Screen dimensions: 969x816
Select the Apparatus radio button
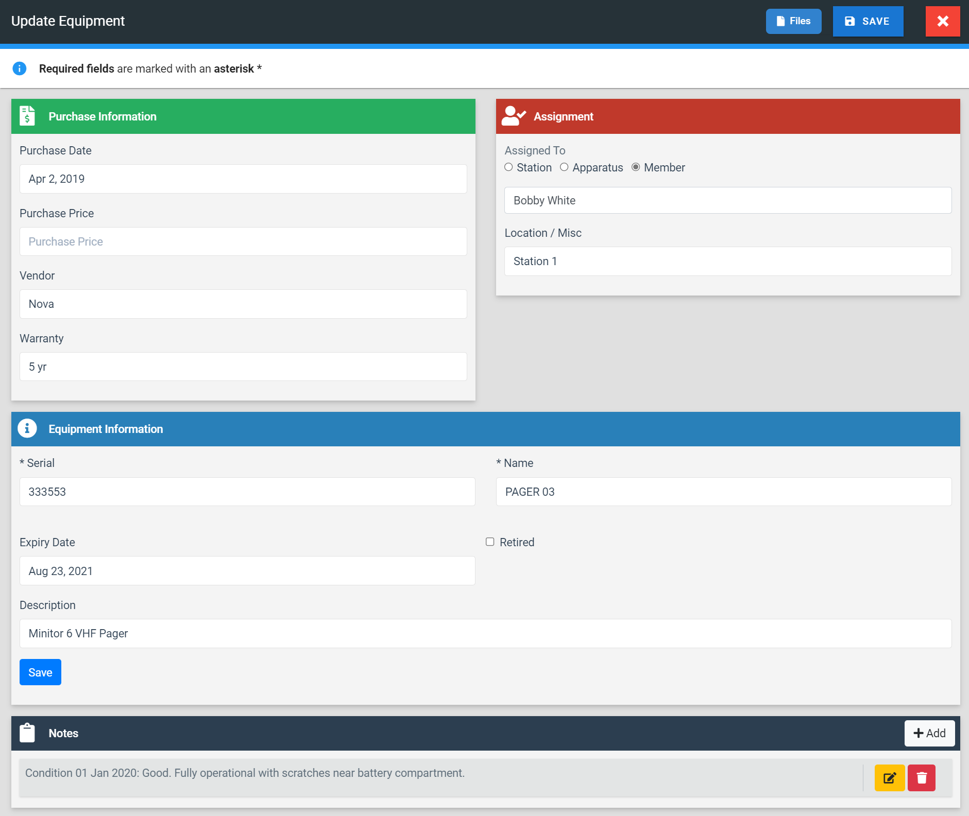pos(564,167)
